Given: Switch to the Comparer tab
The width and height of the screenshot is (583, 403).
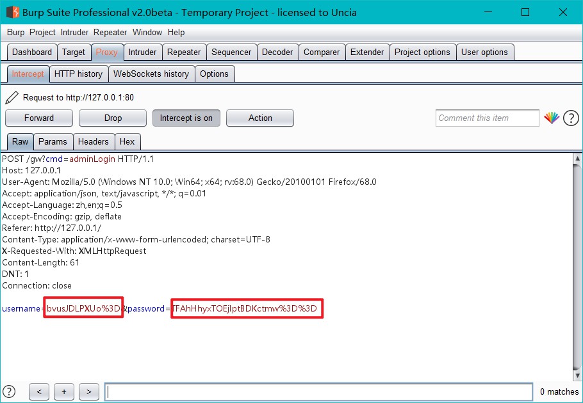Looking at the screenshot, I should click(322, 52).
